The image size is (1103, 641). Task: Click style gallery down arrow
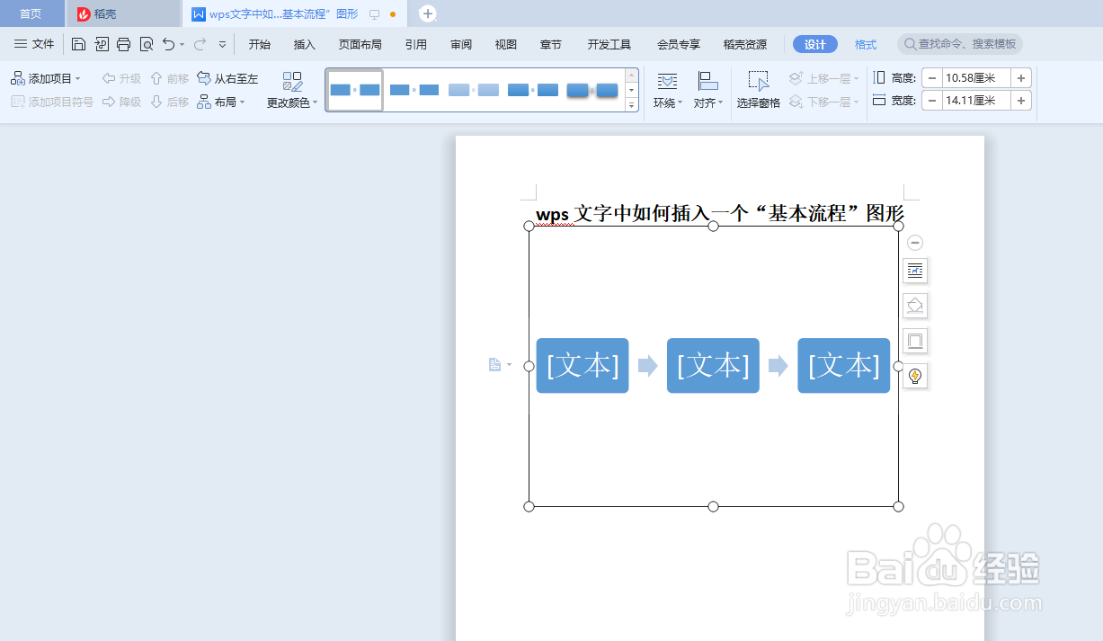pyautogui.click(x=631, y=90)
